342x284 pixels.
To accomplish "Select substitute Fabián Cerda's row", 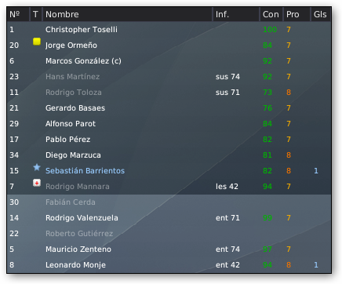I will point(169,202).
